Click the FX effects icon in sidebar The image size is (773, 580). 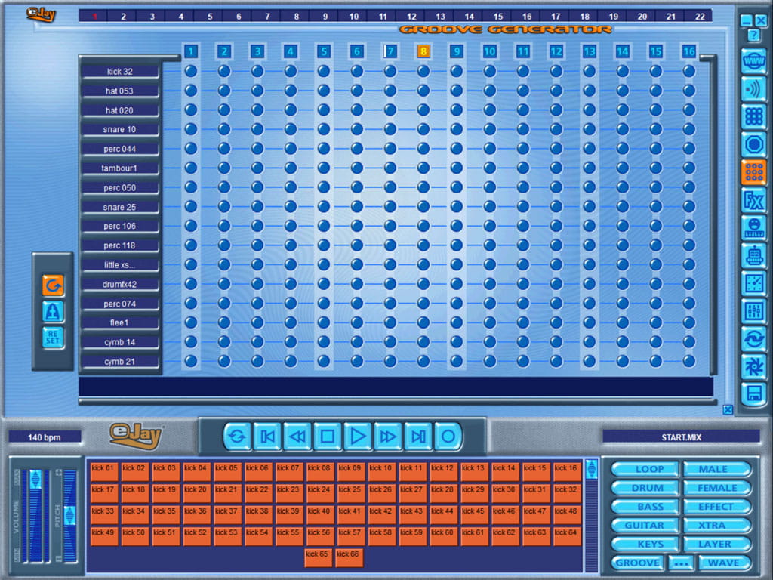tap(753, 200)
